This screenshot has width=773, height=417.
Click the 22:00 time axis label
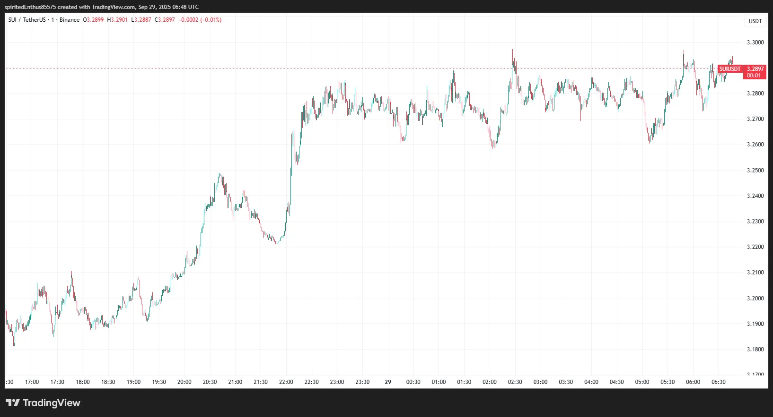pos(286,382)
